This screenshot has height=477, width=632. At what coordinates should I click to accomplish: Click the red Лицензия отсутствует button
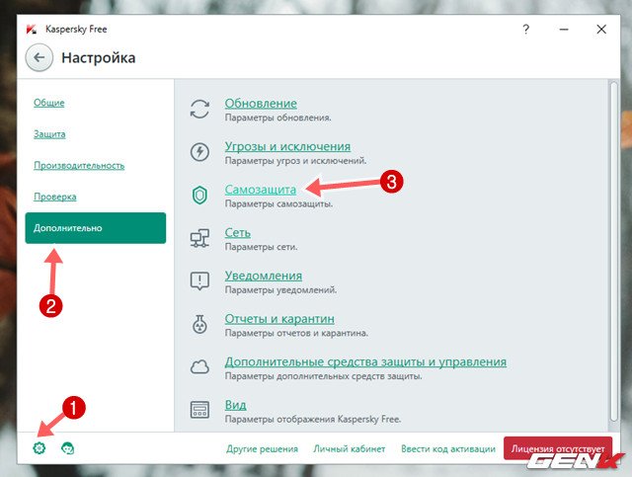click(558, 448)
